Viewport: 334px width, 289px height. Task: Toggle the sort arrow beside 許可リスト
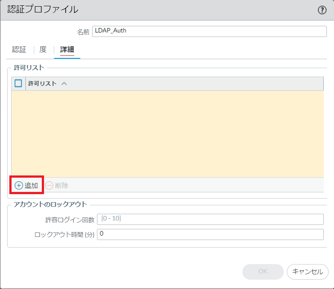[64, 84]
